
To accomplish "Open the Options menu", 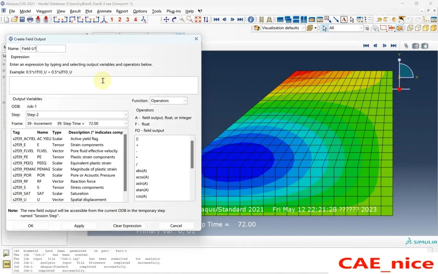I will (x=140, y=11).
